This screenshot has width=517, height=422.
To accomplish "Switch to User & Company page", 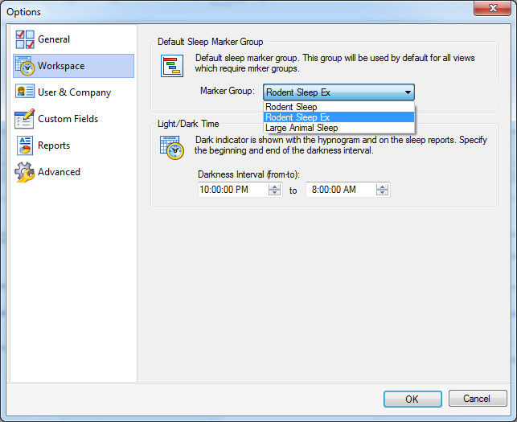I will [x=73, y=92].
